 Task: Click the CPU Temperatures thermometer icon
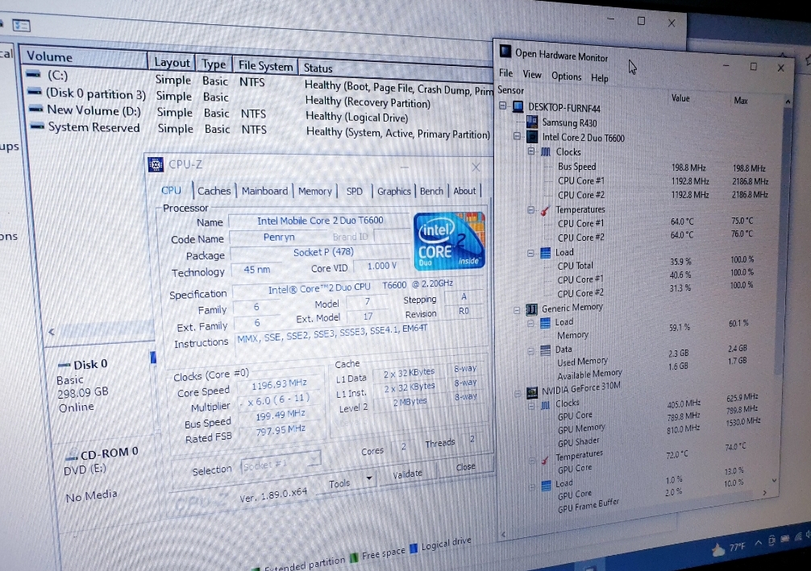coord(546,211)
